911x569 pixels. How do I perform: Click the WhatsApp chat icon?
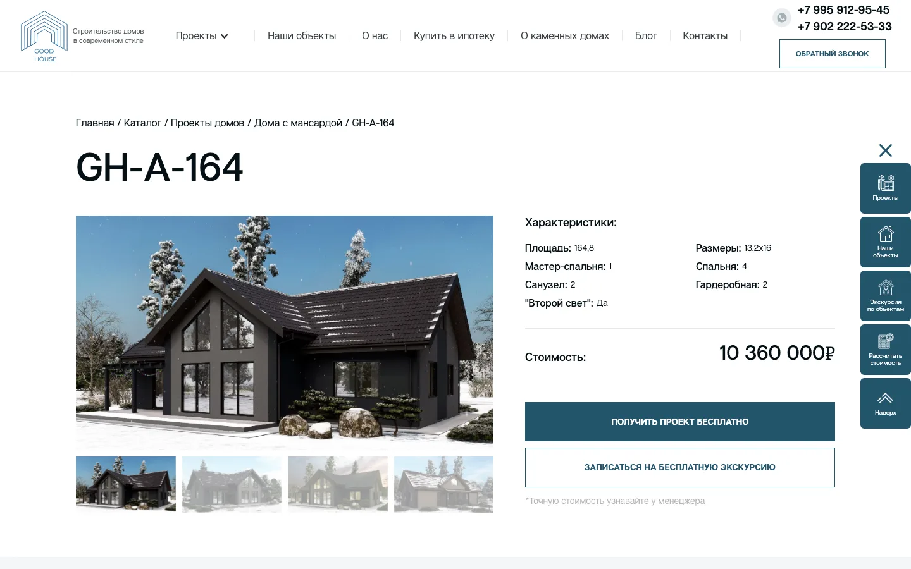tap(782, 18)
